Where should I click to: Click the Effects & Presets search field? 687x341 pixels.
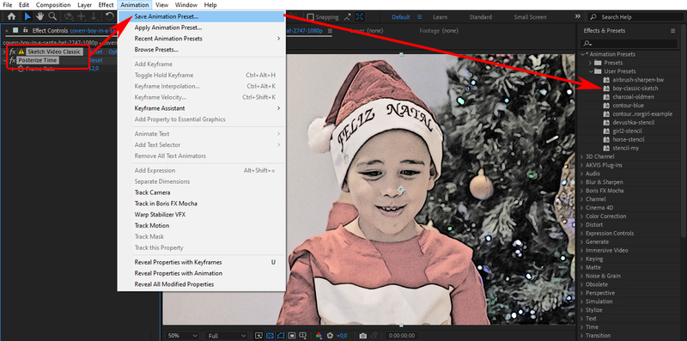[x=629, y=44]
